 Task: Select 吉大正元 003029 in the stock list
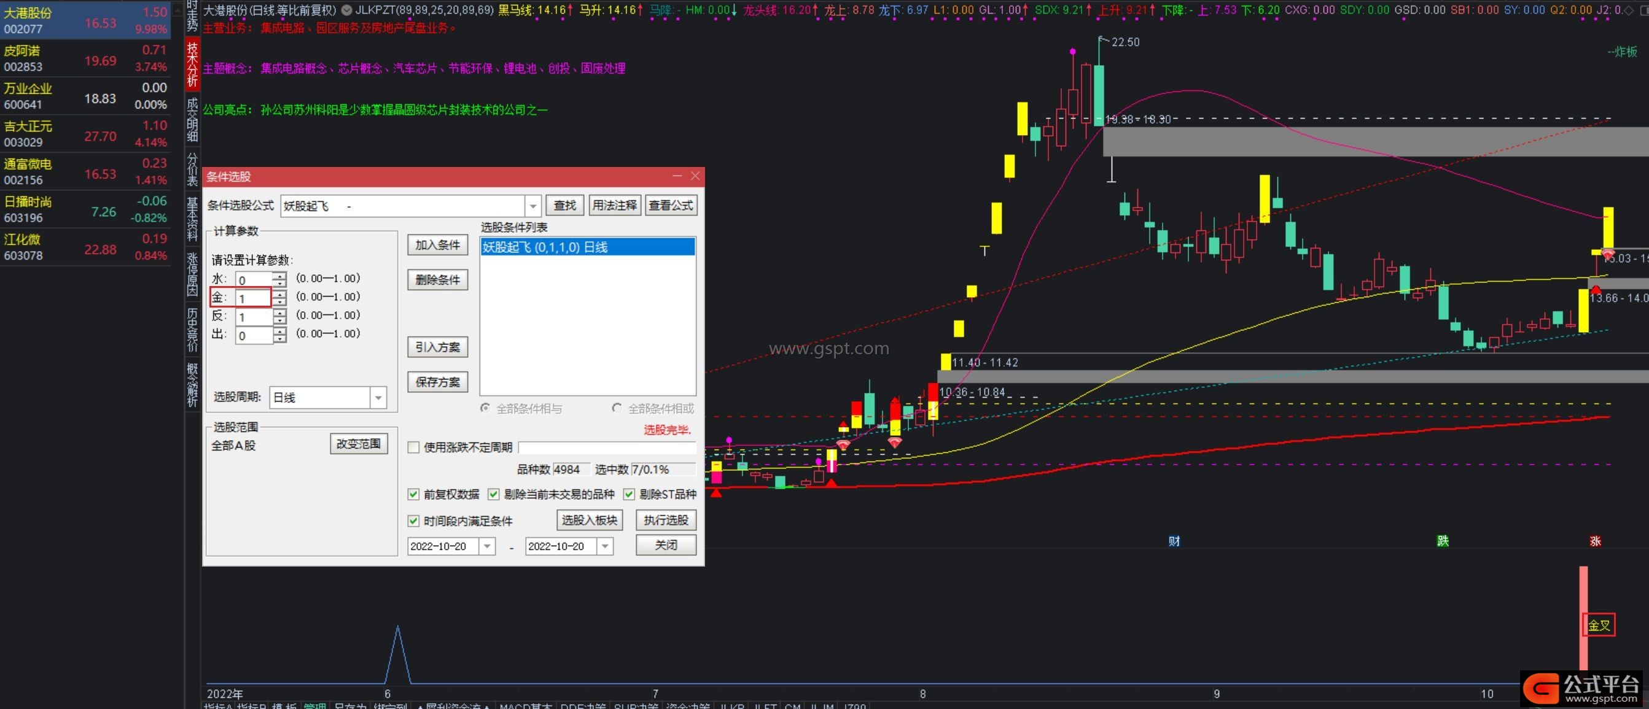86,134
